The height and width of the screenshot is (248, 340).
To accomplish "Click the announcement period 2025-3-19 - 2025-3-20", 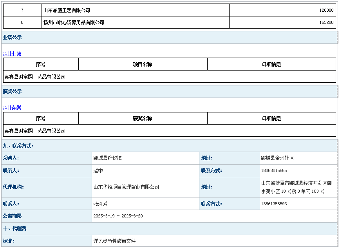I will (x=118, y=216).
